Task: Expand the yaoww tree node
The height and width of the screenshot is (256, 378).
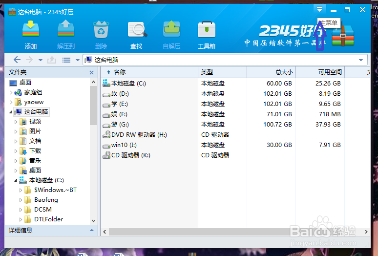Action: [x=11, y=102]
